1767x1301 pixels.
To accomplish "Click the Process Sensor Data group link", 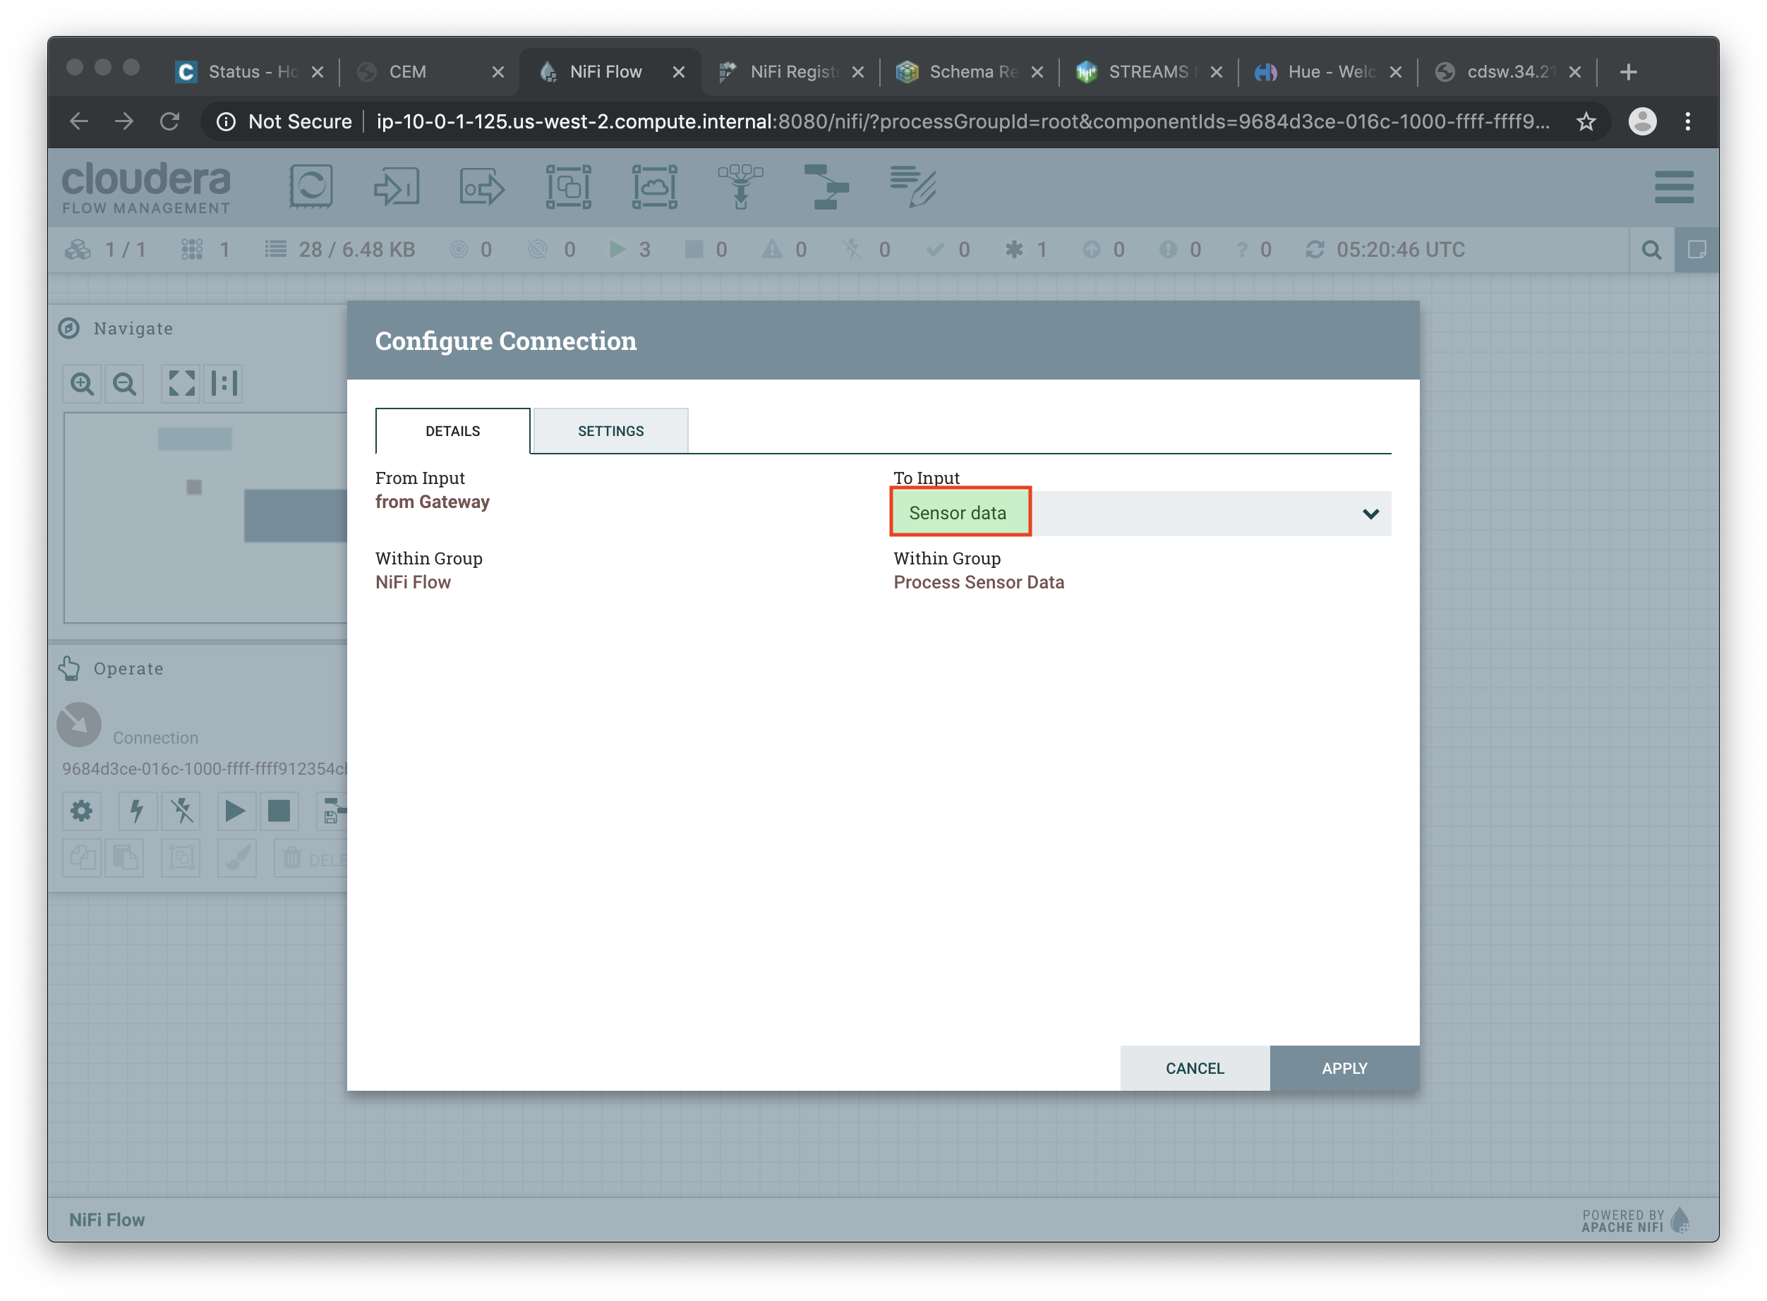I will (x=978, y=581).
